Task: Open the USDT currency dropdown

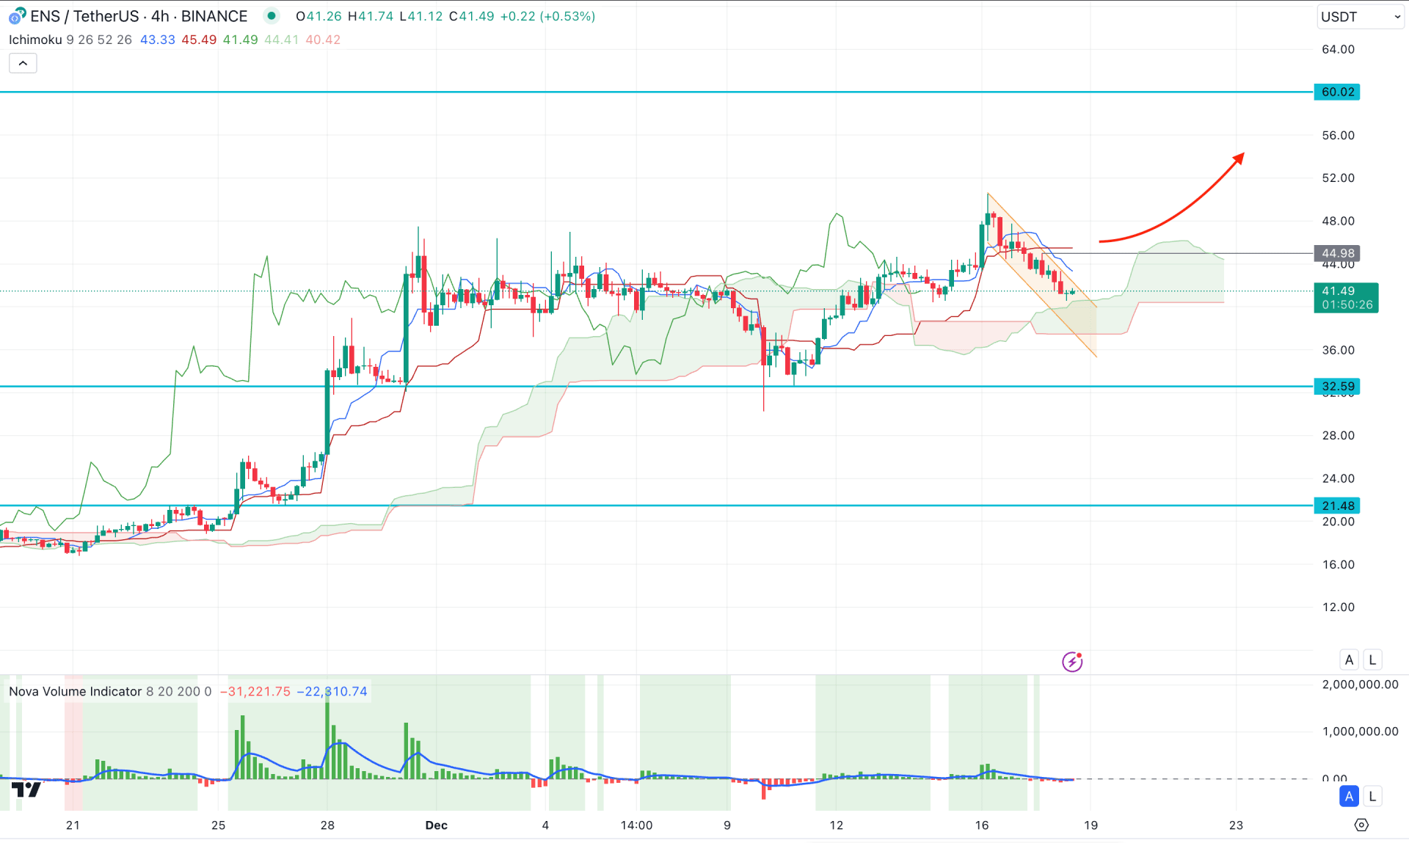Action: (x=1360, y=17)
